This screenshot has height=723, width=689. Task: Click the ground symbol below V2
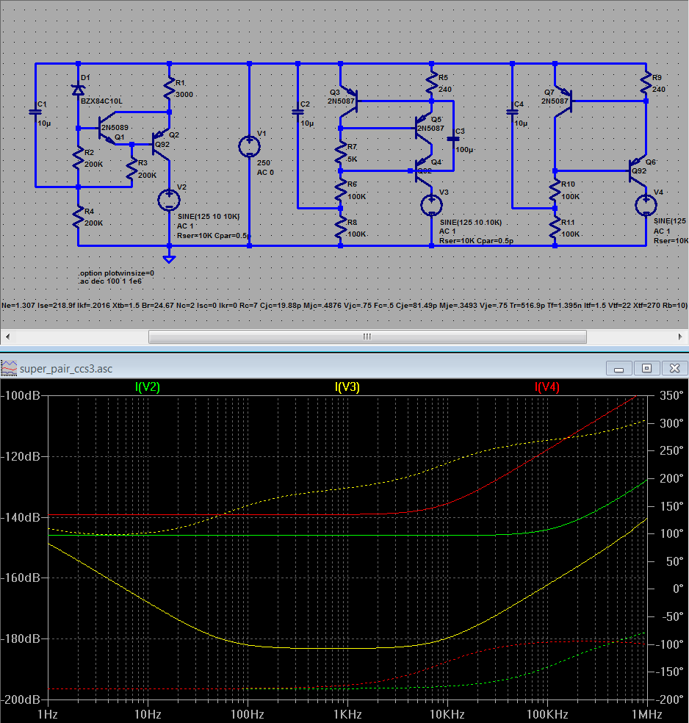(x=169, y=259)
